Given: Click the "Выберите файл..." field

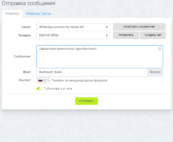Looking at the screenshot, I should pos(92,72).
